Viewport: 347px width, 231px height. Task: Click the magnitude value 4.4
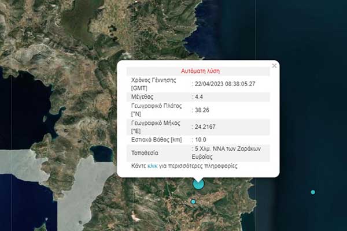point(200,97)
